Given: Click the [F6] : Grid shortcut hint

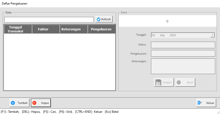Looking at the screenshot, I should (66, 112).
